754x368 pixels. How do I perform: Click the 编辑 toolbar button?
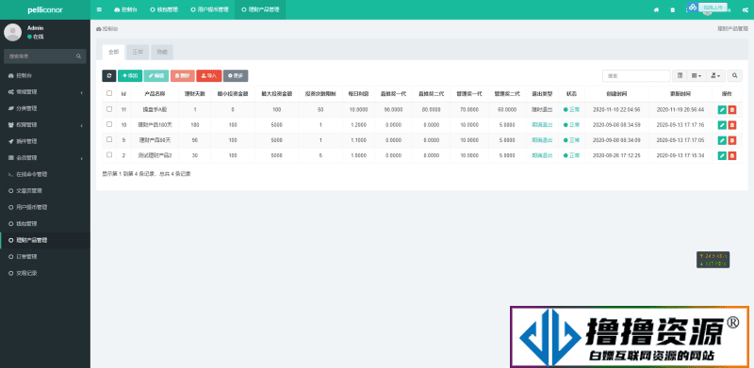pyautogui.click(x=156, y=75)
